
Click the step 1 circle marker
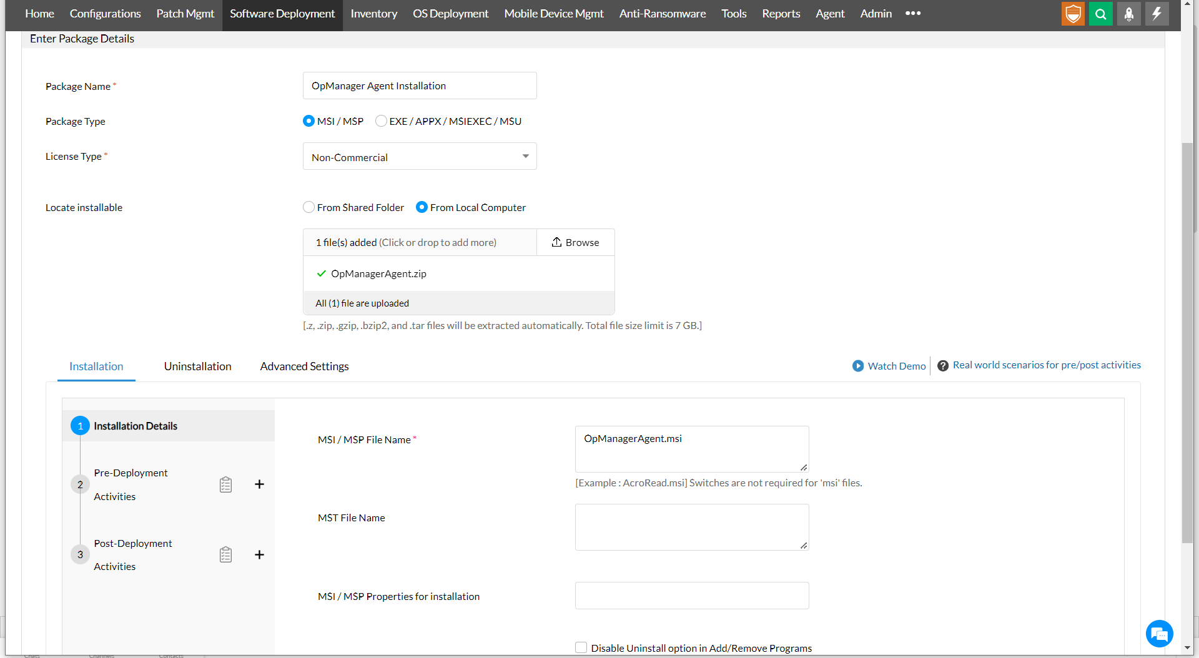[x=80, y=426]
